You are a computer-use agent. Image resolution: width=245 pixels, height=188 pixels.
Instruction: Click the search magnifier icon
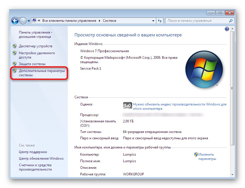click(x=231, y=21)
